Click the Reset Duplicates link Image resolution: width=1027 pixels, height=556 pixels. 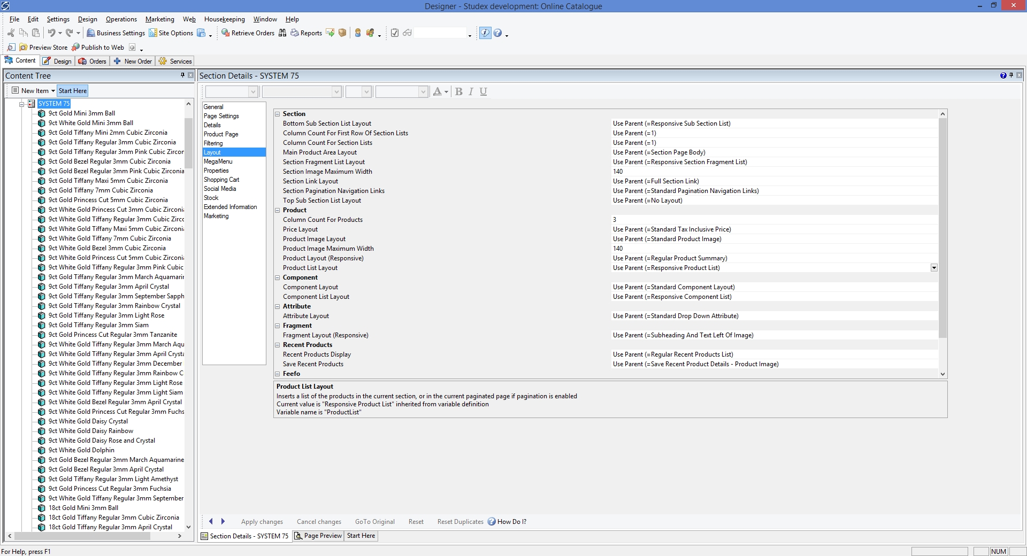(x=460, y=522)
